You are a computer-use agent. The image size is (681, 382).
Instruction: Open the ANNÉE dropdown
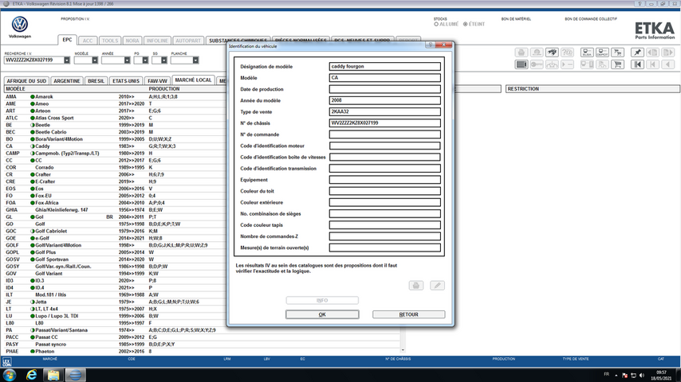[x=127, y=60]
